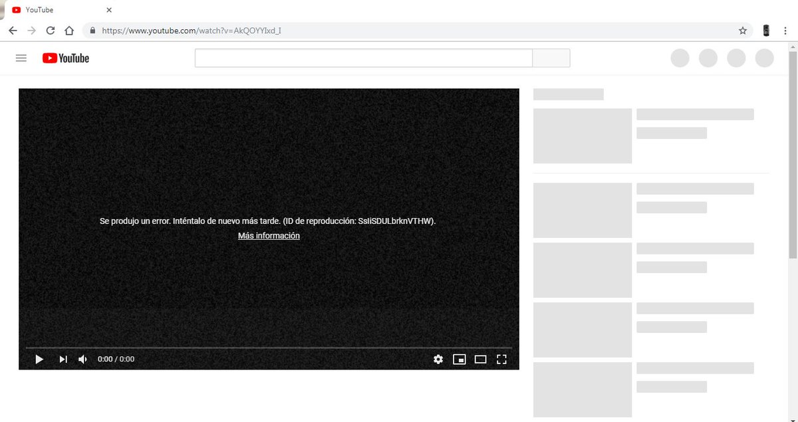Go to browser home page icon
Screen dimensions: 798x422
tap(69, 31)
